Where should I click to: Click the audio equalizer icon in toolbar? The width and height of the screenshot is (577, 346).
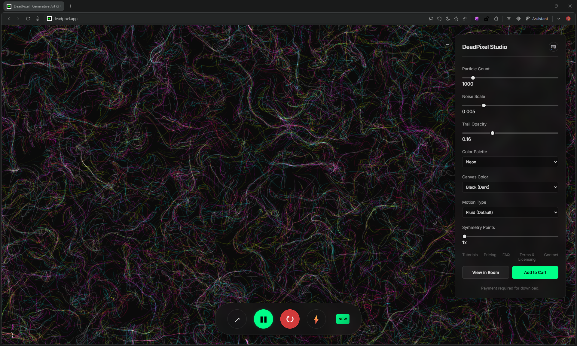[x=518, y=19]
